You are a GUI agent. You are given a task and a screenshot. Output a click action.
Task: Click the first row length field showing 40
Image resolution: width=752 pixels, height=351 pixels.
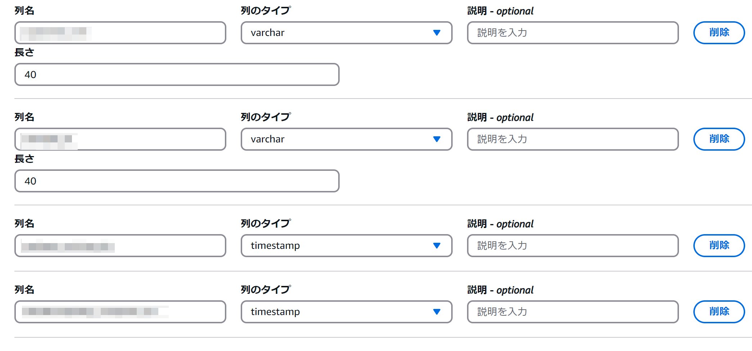(x=177, y=74)
